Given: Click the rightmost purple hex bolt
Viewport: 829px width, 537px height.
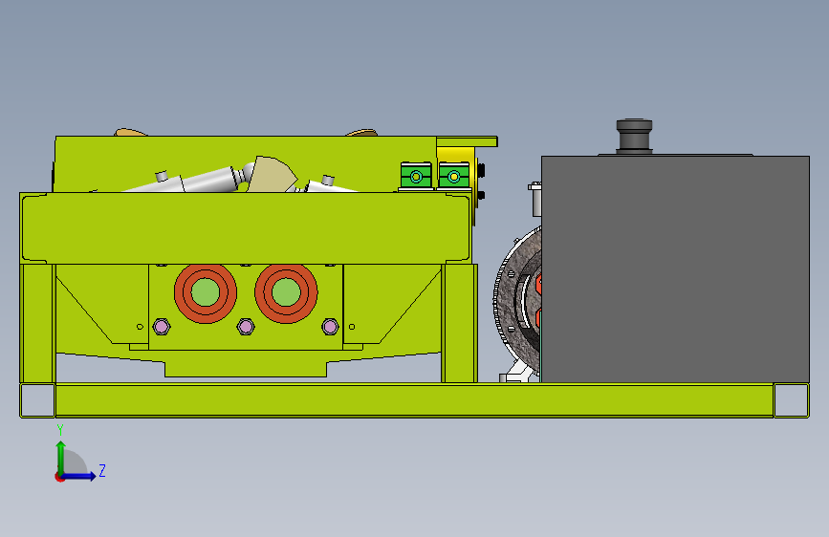Looking at the screenshot, I should click(x=330, y=327).
